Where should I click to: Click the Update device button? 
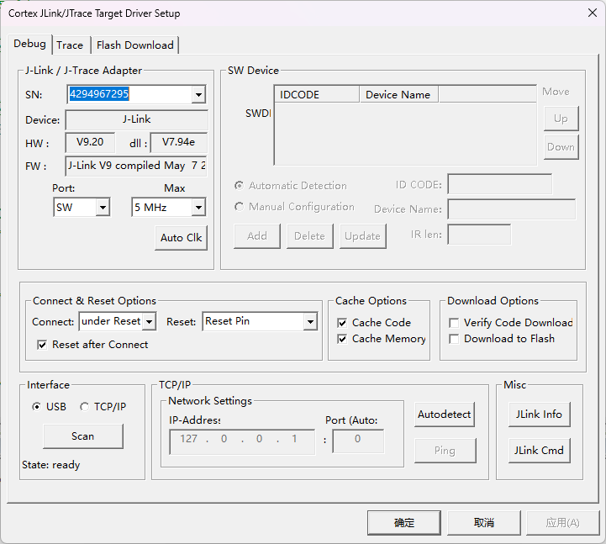362,236
